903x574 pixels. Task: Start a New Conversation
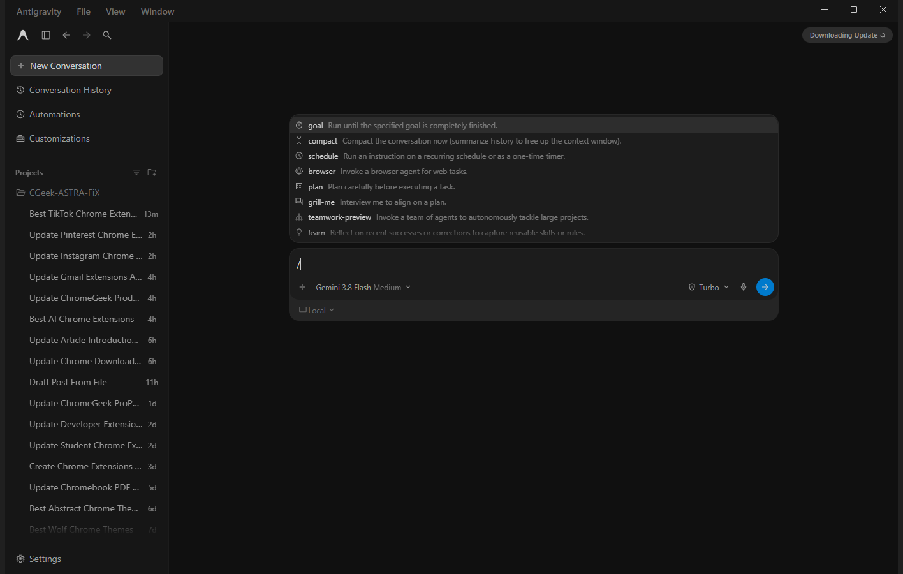[87, 66]
